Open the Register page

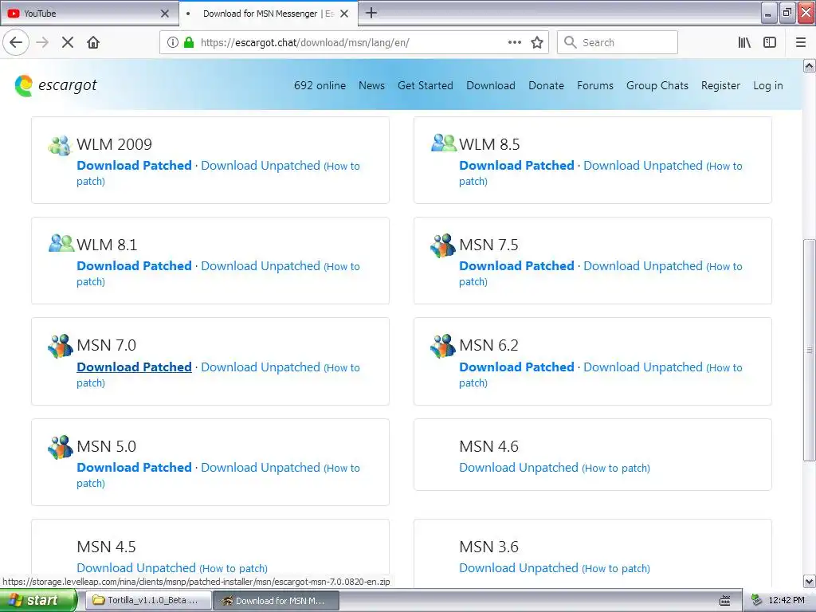[720, 85]
